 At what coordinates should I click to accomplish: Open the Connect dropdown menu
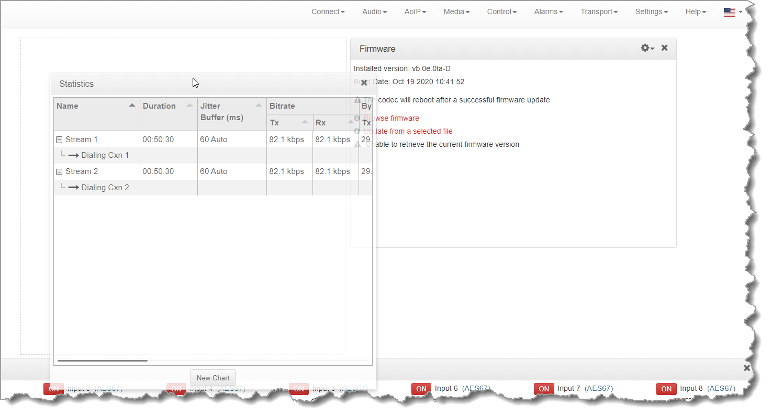click(x=328, y=12)
